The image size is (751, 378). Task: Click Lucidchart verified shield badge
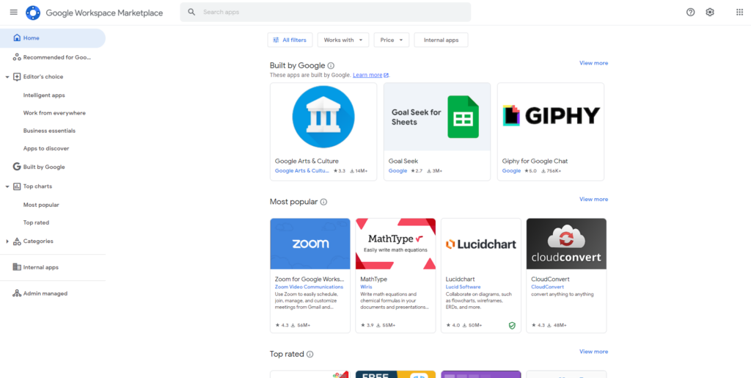coord(512,325)
